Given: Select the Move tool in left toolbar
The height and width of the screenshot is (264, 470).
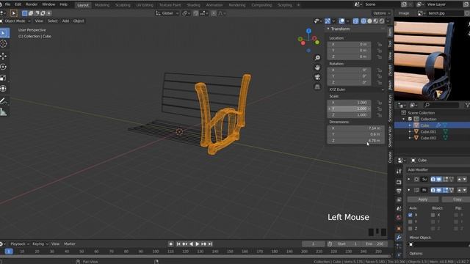Looking at the screenshot, I should [4, 56].
